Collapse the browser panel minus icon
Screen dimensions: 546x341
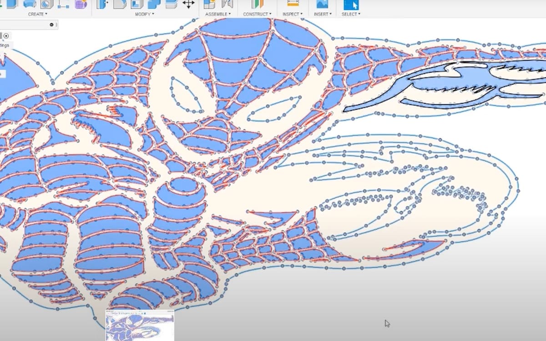pyautogui.click(x=51, y=25)
